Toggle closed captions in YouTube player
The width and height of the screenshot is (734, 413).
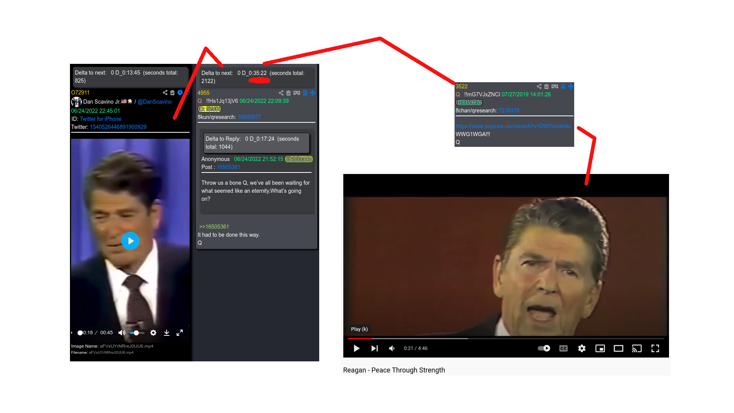[563, 348]
